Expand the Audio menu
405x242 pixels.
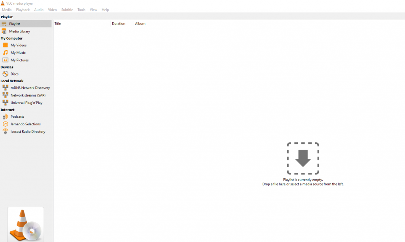click(x=39, y=9)
